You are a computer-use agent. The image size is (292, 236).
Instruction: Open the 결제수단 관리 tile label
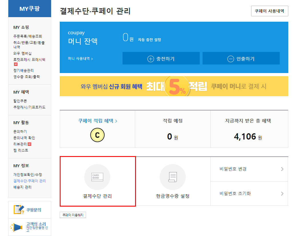pos(97,196)
